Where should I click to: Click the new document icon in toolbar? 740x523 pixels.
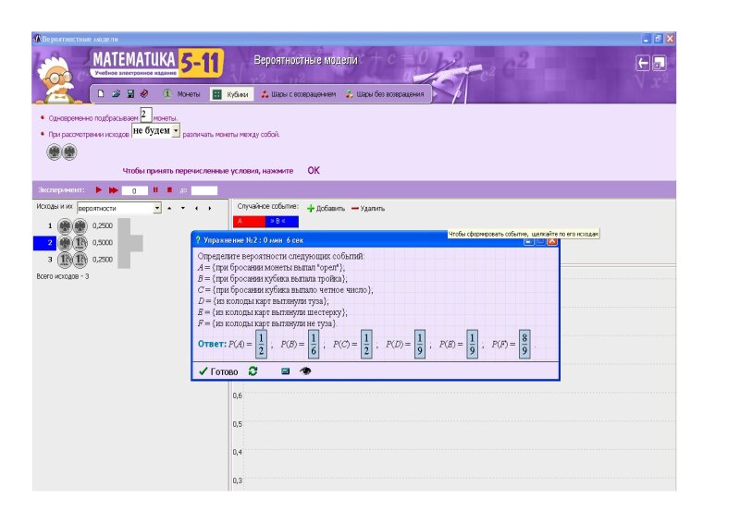tap(101, 94)
